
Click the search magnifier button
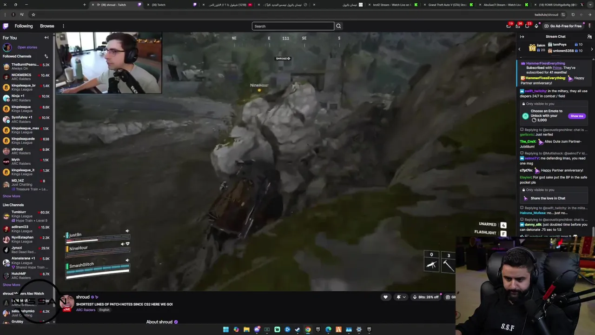click(338, 26)
